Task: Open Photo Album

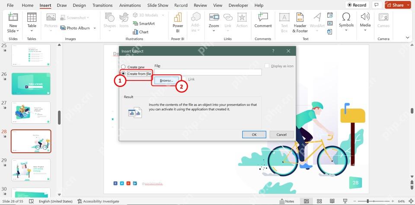Action: tap(75, 28)
